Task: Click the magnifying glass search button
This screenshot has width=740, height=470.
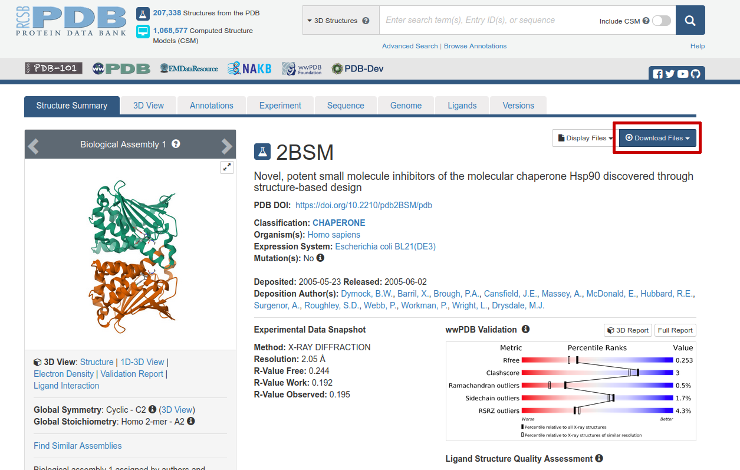Action: click(690, 21)
